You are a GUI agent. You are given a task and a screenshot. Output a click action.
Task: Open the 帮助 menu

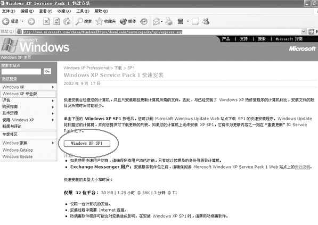pos(101,11)
